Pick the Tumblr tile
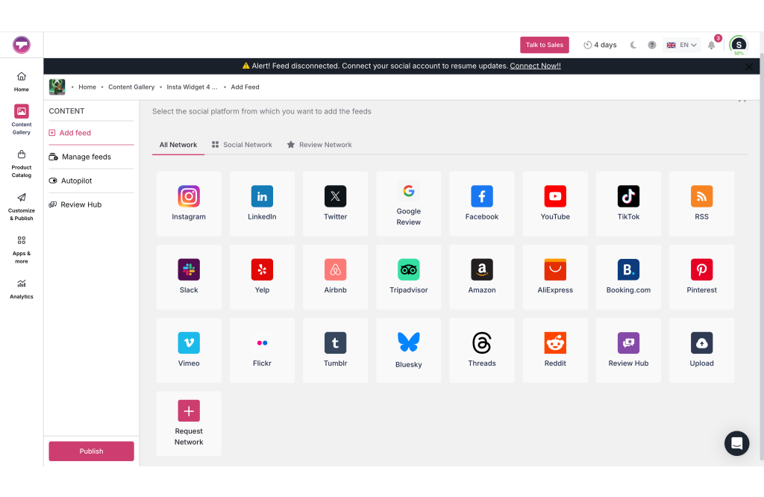764x497 pixels. (335, 350)
